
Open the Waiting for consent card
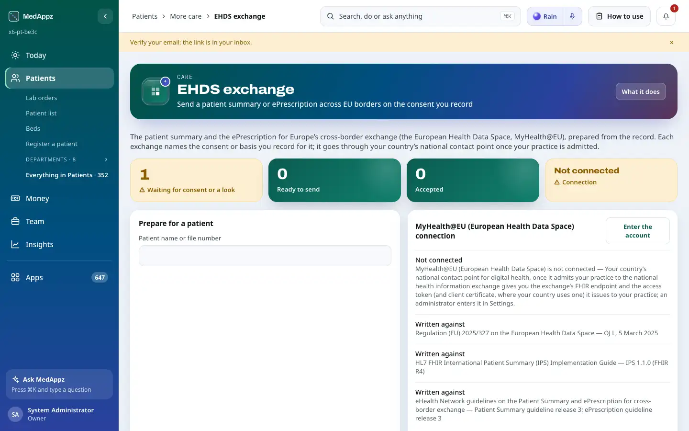point(196,180)
